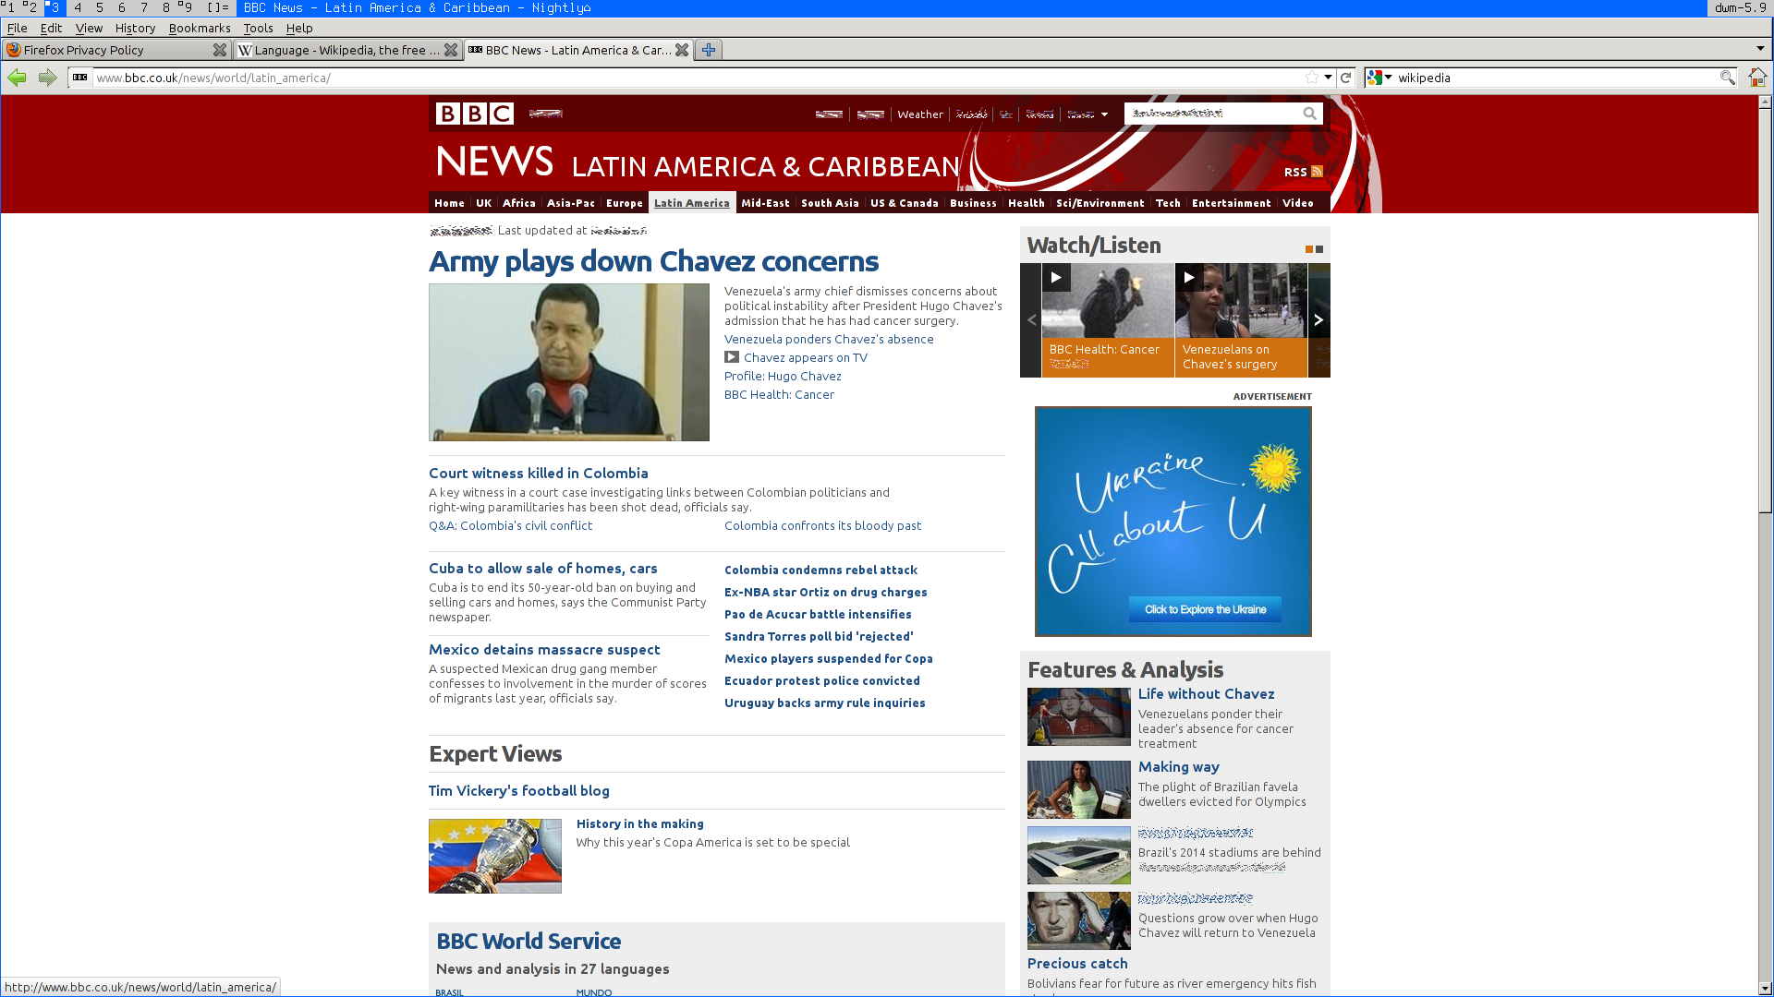Viewport: 1774px width, 997px height.
Task: Click the RSS feed icon
Action: (1318, 172)
